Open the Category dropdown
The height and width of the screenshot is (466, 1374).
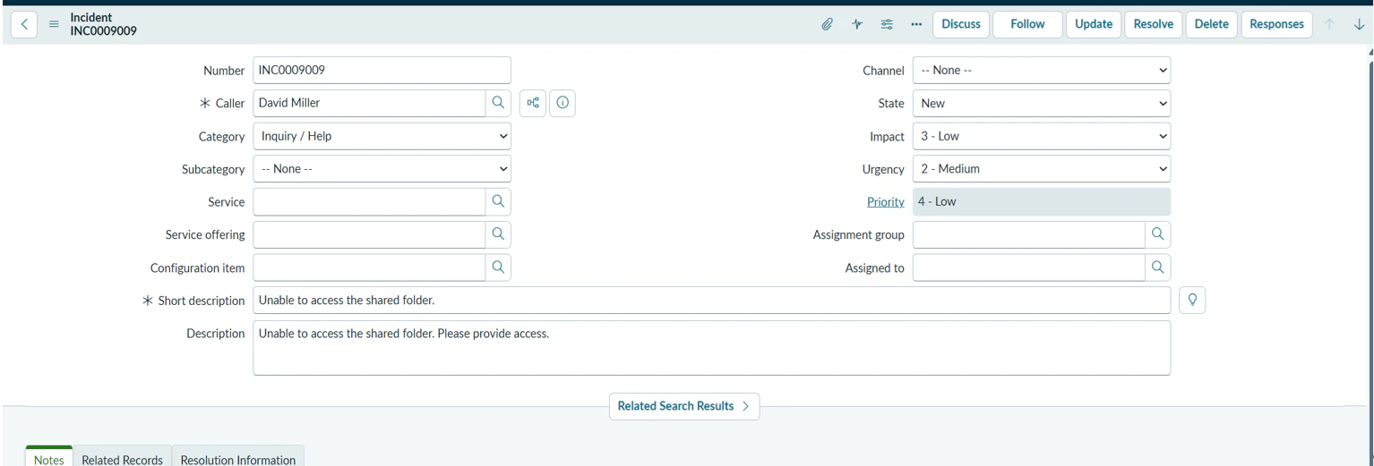pyautogui.click(x=382, y=136)
